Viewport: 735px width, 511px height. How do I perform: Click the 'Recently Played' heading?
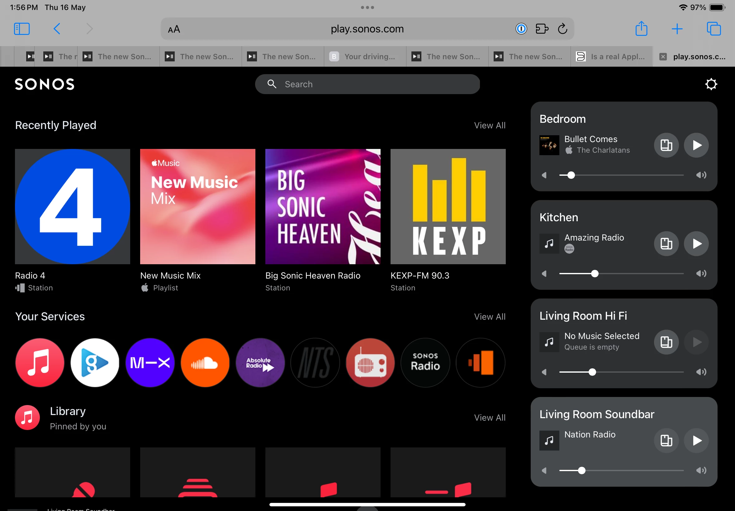(56, 125)
